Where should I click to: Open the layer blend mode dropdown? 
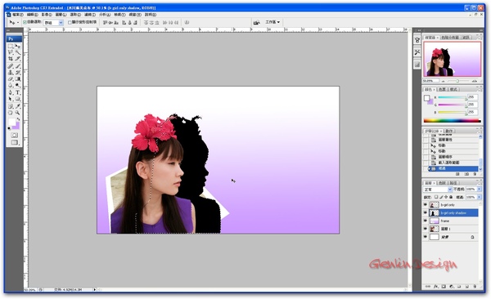438,190
